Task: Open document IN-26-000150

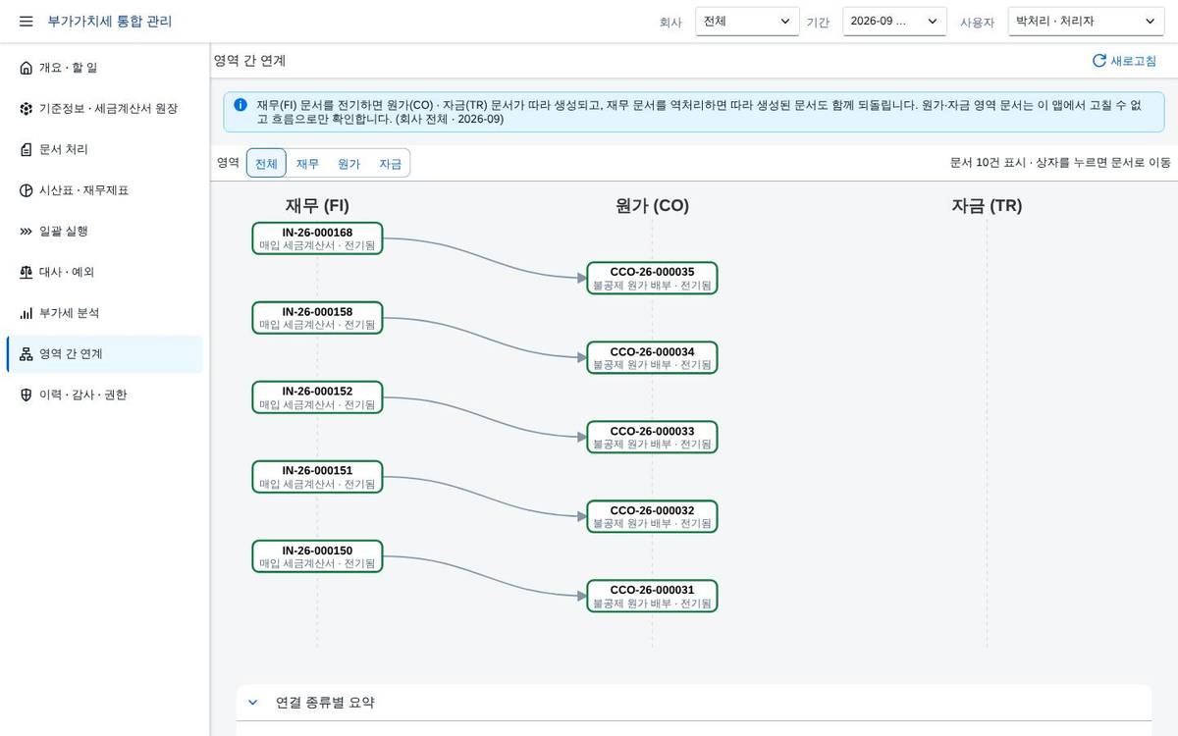Action: [x=317, y=556]
